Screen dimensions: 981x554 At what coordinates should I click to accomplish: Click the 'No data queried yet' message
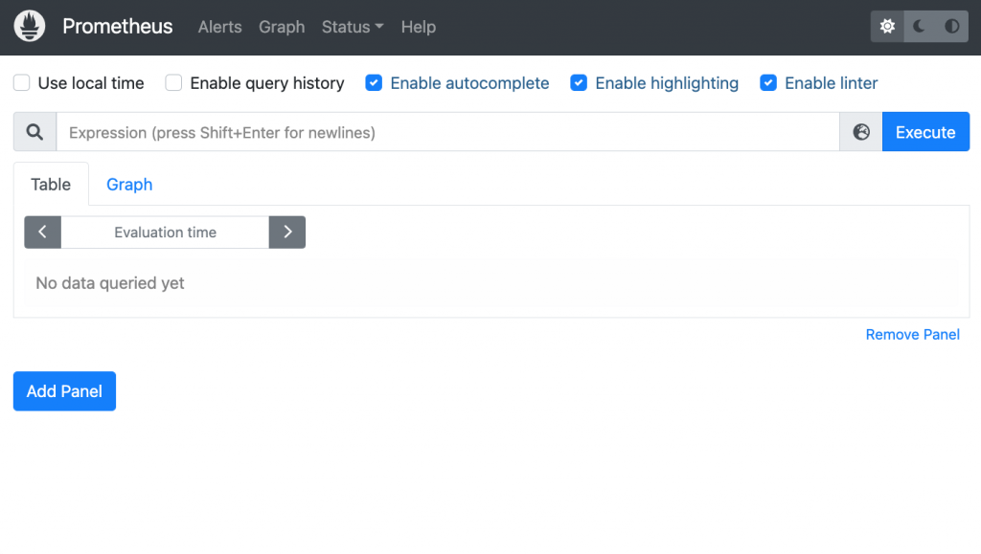[110, 283]
